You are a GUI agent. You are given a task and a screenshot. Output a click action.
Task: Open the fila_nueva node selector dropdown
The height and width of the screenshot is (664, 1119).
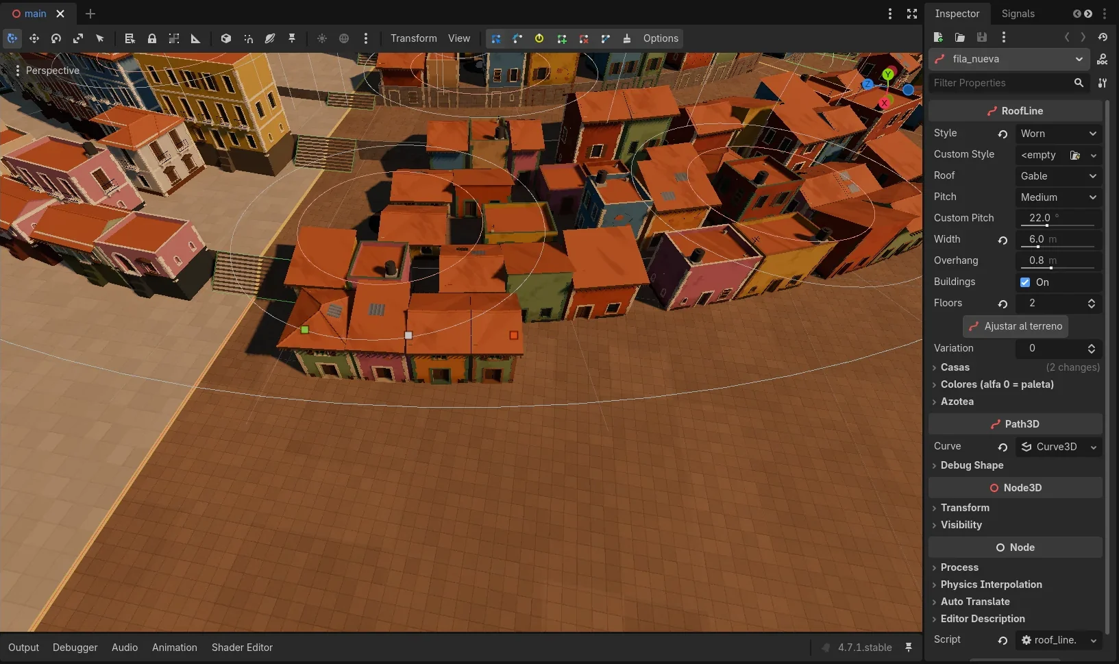tap(1008, 59)
